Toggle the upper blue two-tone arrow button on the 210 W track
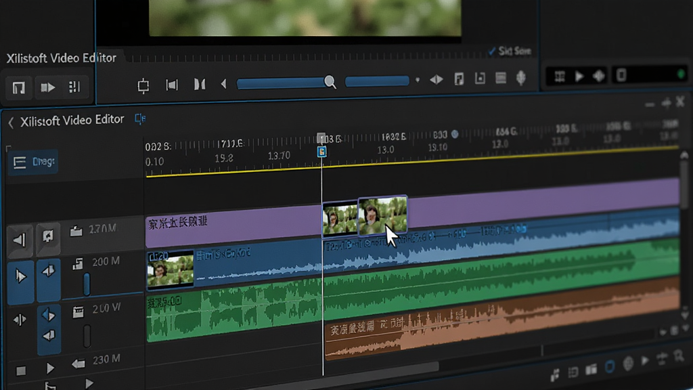This screenshot has height=390, width=693. 49,316
